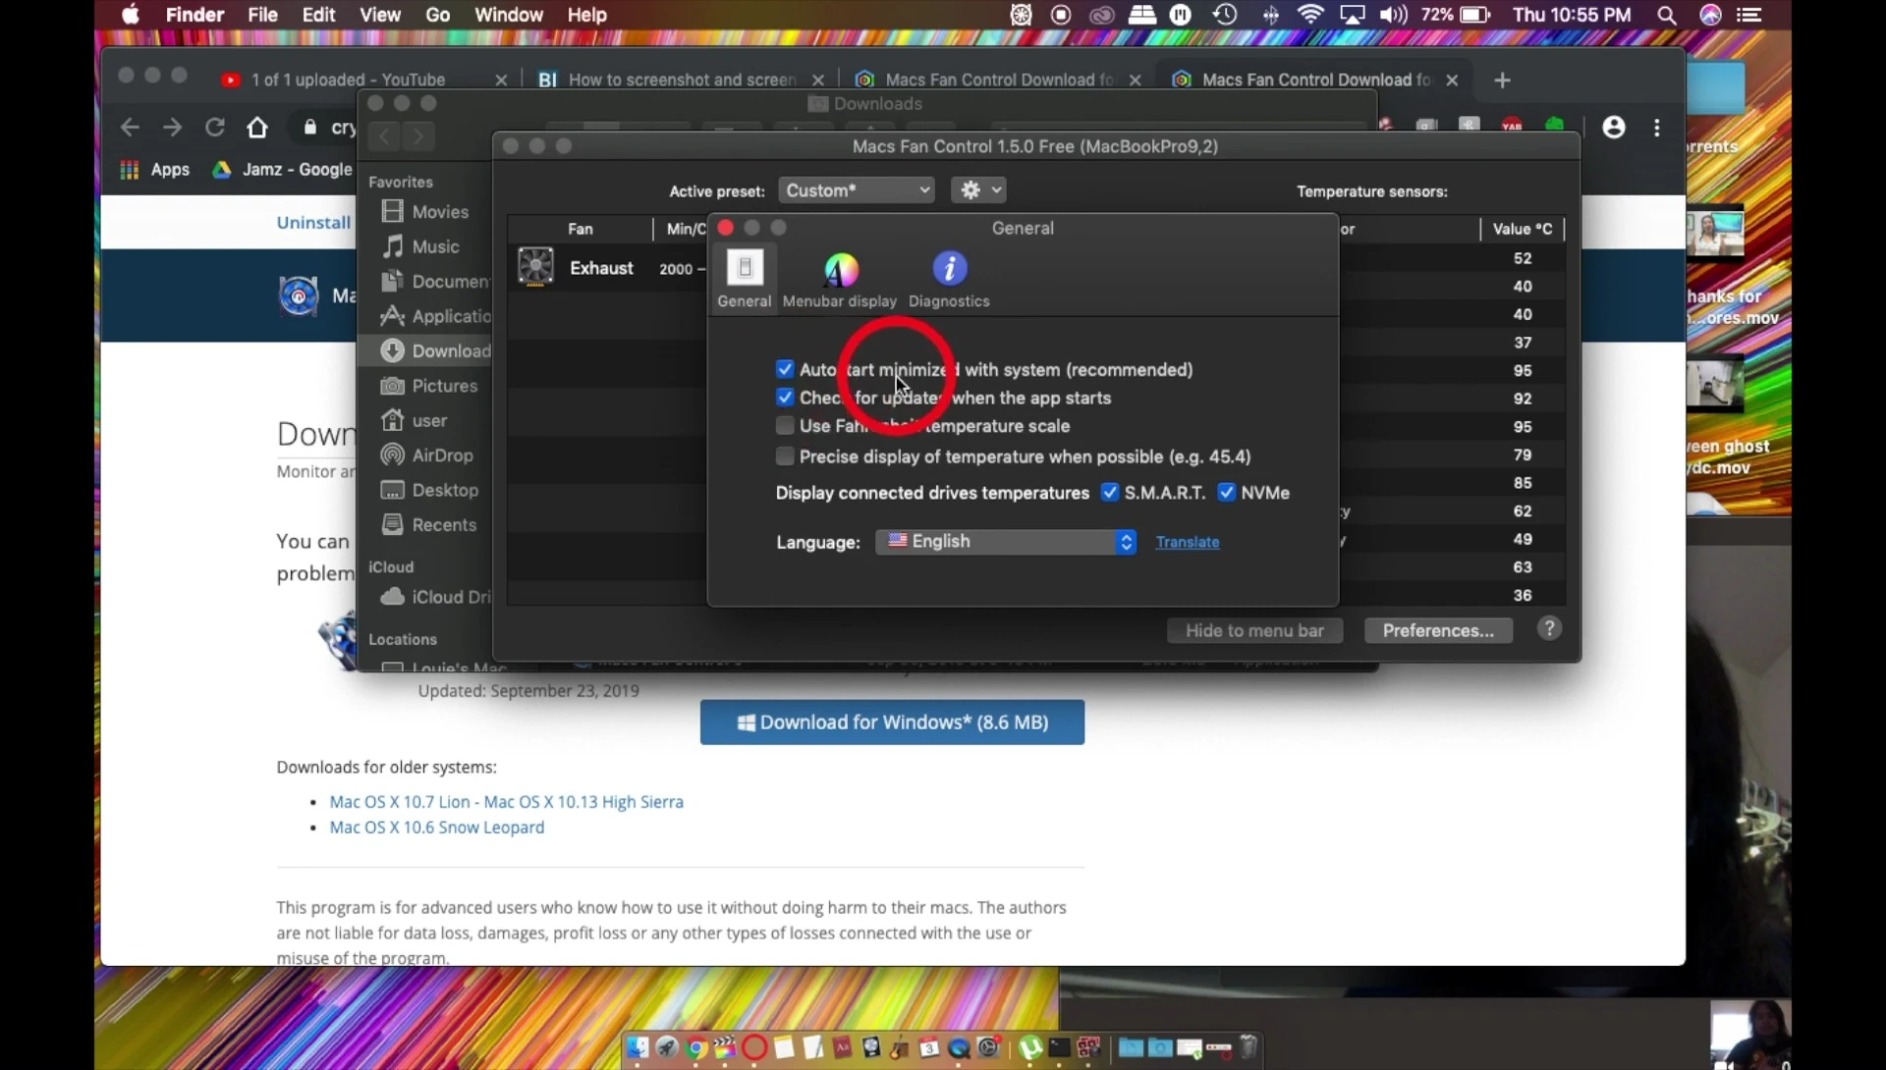Click the Wi-Fi menu bar icon
This screenshot has width=1886, height=1070.
click(1310, 15)
